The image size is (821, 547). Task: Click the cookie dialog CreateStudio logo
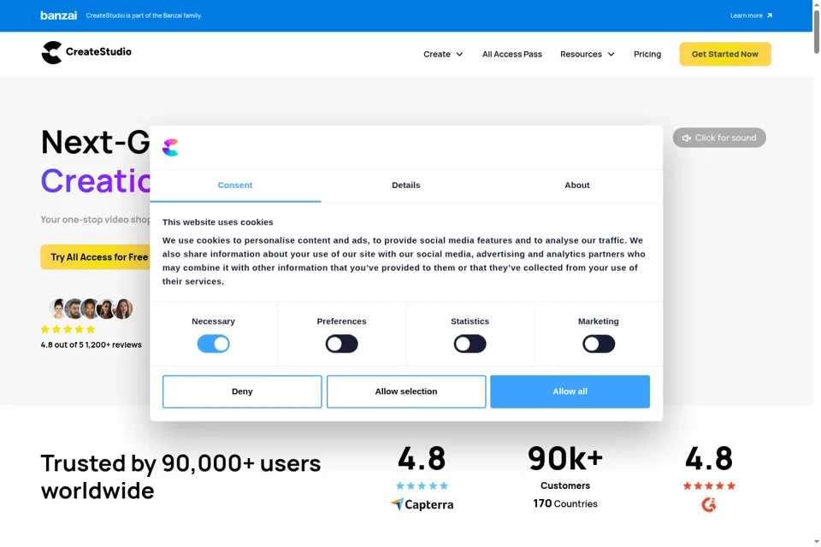[x=171, y=148]
